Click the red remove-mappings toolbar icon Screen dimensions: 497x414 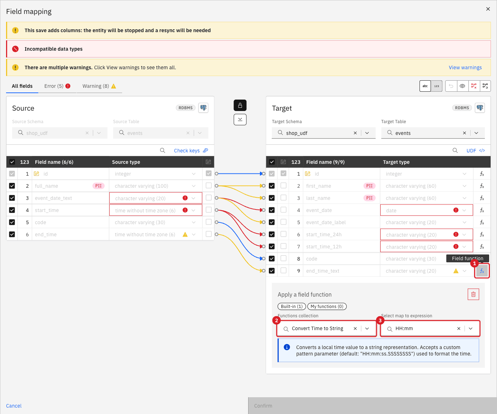click(474, 86)
